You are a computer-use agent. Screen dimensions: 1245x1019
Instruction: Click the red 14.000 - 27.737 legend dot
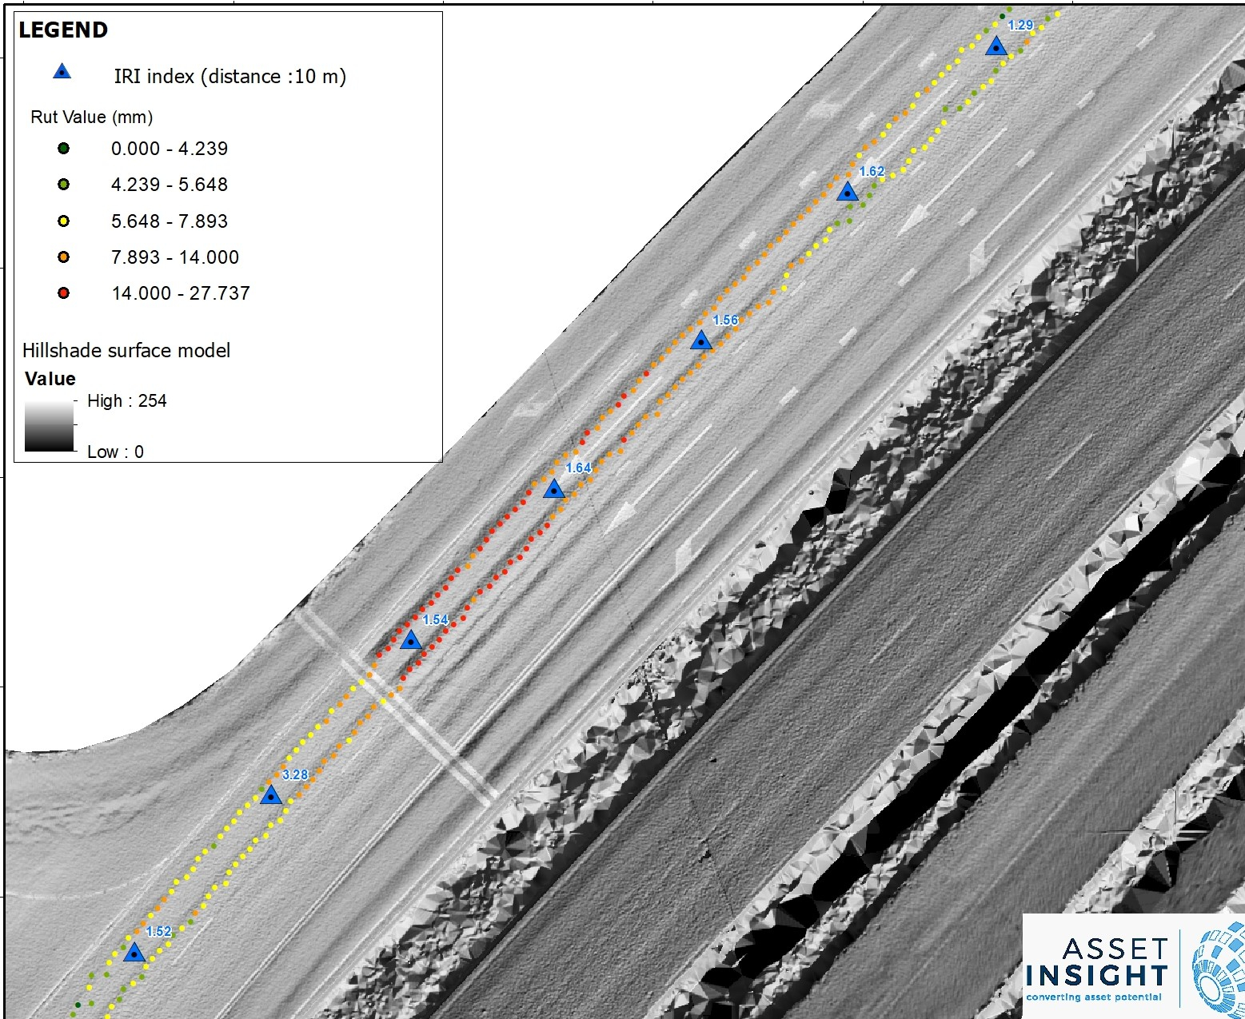64,293
